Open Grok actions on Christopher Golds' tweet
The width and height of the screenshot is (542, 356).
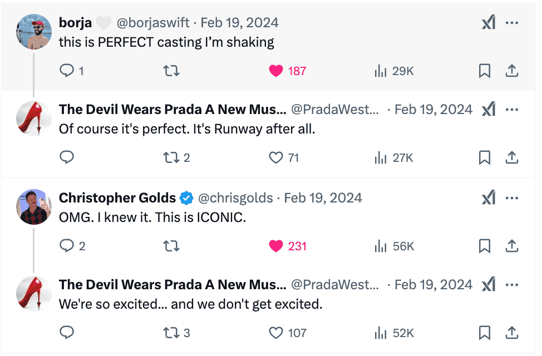(x=489, y=197)
